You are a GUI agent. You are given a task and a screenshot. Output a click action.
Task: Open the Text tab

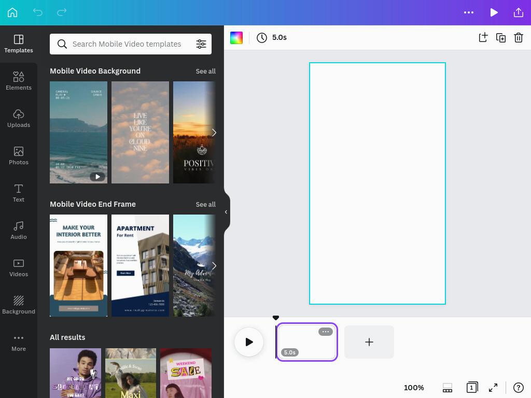tap(19, 193)
